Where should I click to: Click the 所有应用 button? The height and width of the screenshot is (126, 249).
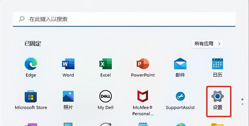coord(207,44)
